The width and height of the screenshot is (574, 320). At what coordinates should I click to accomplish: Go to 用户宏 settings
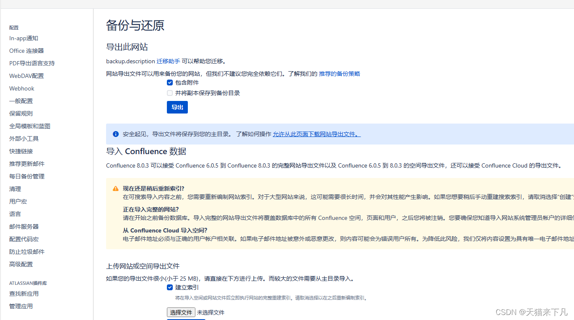(18, 201)
